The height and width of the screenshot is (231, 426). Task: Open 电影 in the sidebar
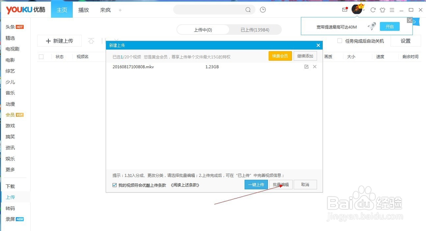[x=10, y=60]
